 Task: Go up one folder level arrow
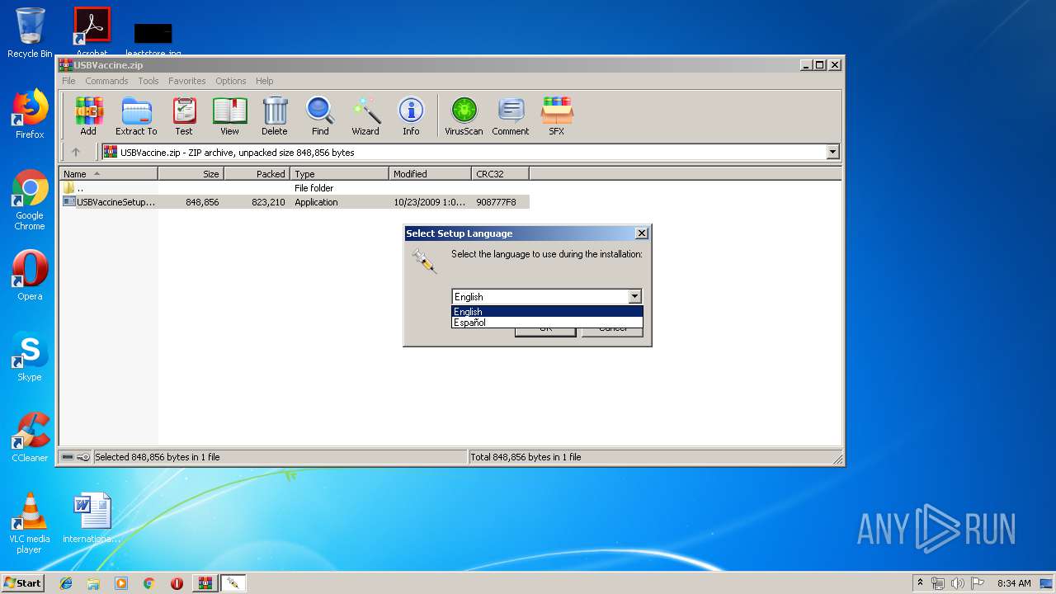click(76, 152)
